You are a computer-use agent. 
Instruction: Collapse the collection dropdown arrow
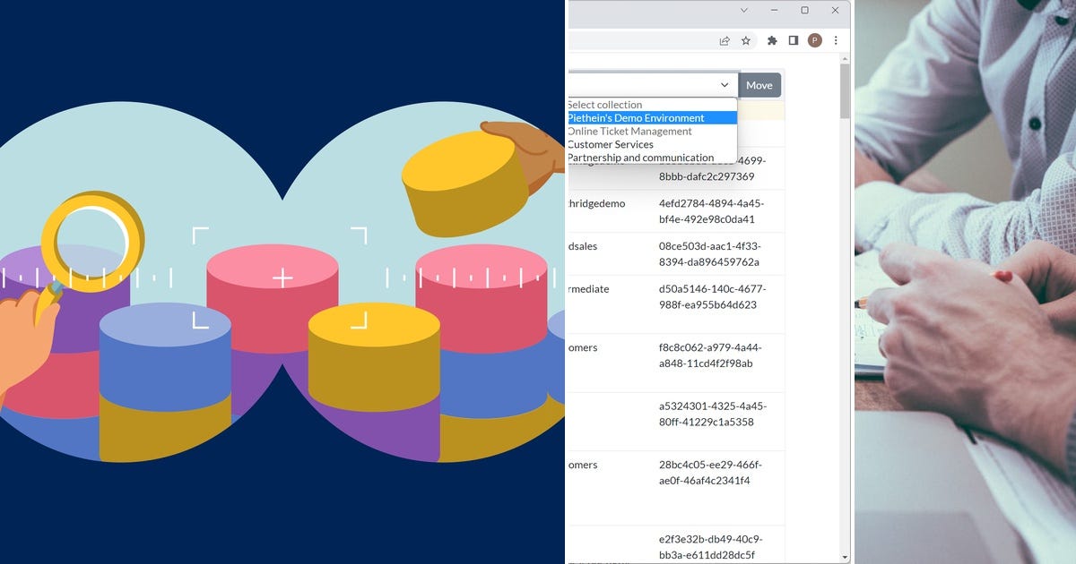[725, 85]
